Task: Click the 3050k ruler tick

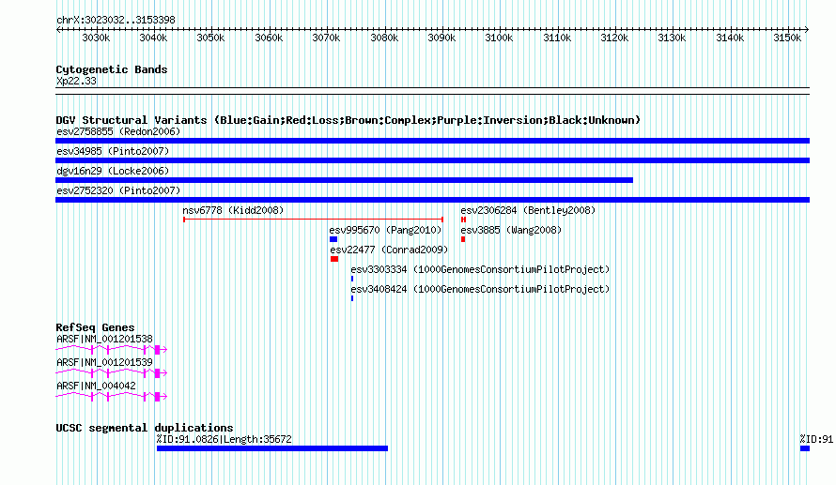Action: [211, 38]
